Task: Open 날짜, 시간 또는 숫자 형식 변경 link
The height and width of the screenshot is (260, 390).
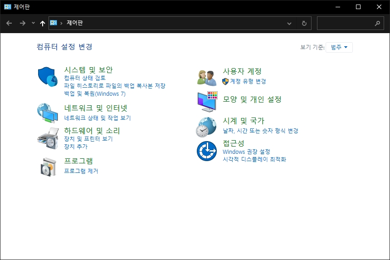Action: [x=260, y=131]
